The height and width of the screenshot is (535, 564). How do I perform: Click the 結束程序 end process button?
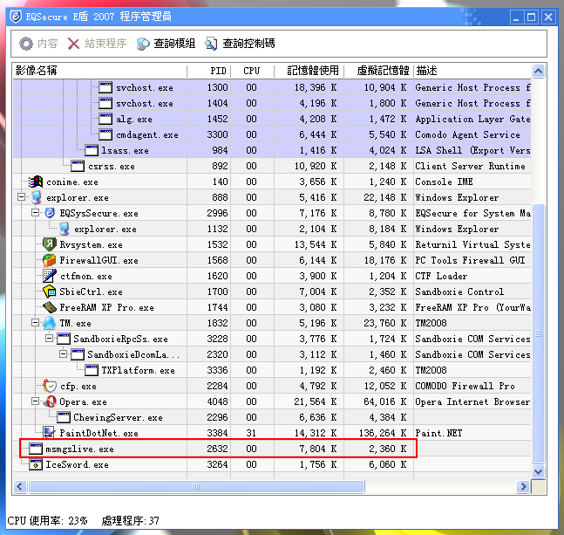tap(97, 44)
